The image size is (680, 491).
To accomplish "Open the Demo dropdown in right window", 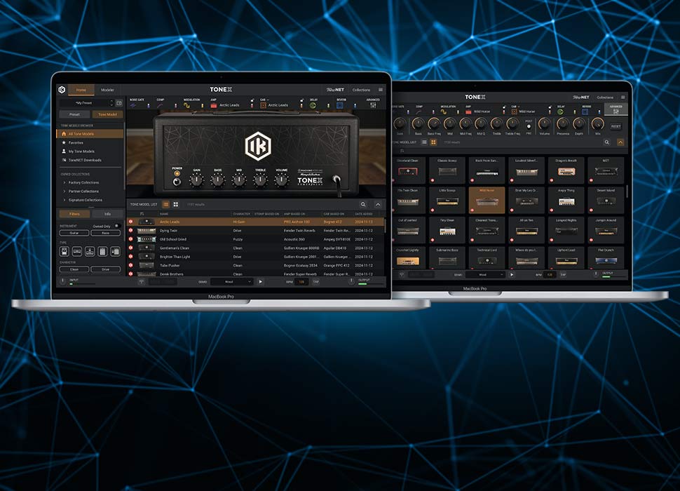I will pyautogui.click(x=485, y=274).
